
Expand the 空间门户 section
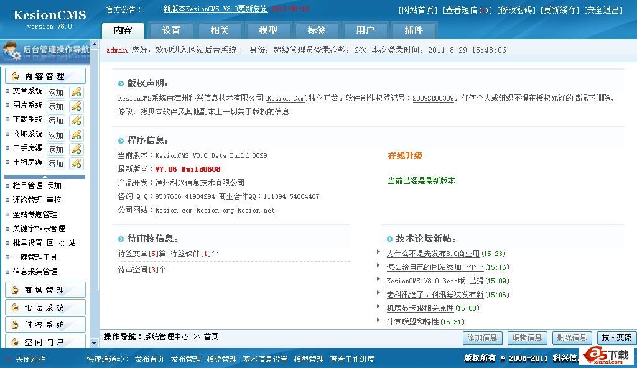pos(45,342)
